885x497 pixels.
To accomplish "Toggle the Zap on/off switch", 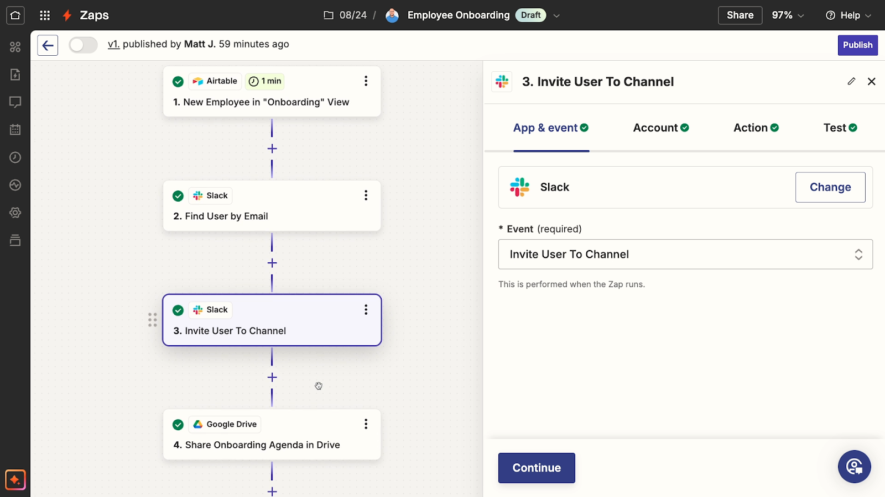I will 83,45.
